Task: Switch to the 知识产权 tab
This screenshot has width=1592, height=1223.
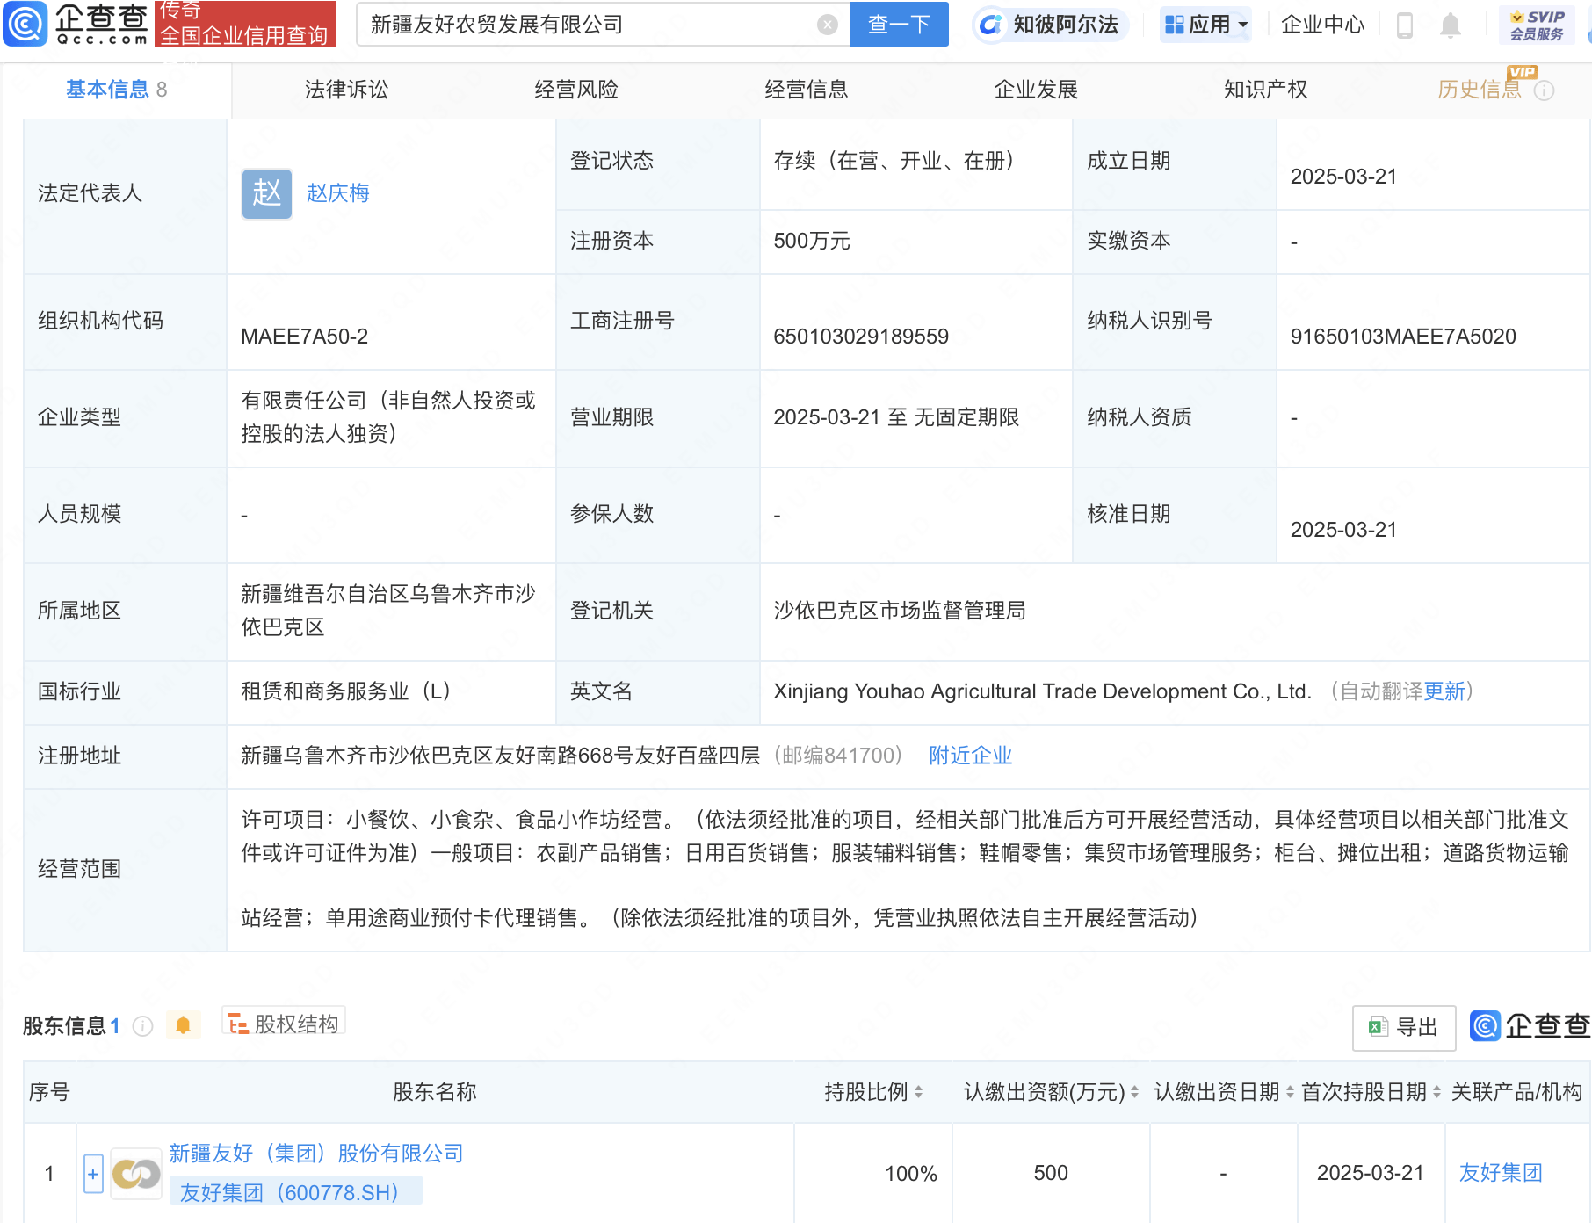Action: click(1265, 90)
